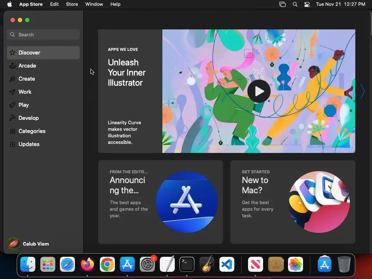This screenshot has width=372, height=279.
Task: Click the Calub Viem avatar picture
Action: 13,244
